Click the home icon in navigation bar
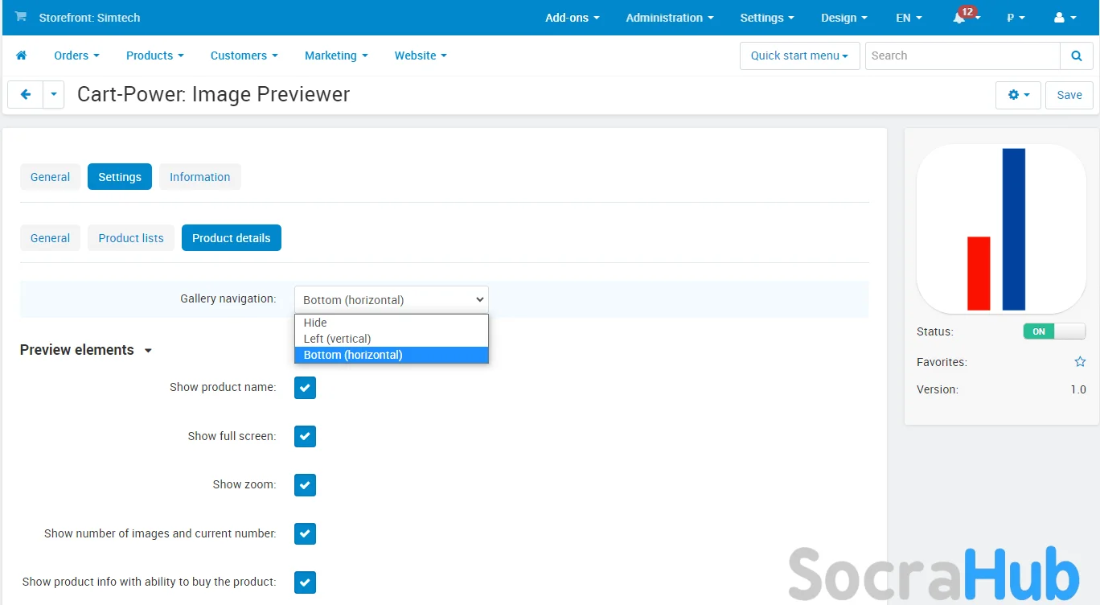 click(x=22, y=56)
